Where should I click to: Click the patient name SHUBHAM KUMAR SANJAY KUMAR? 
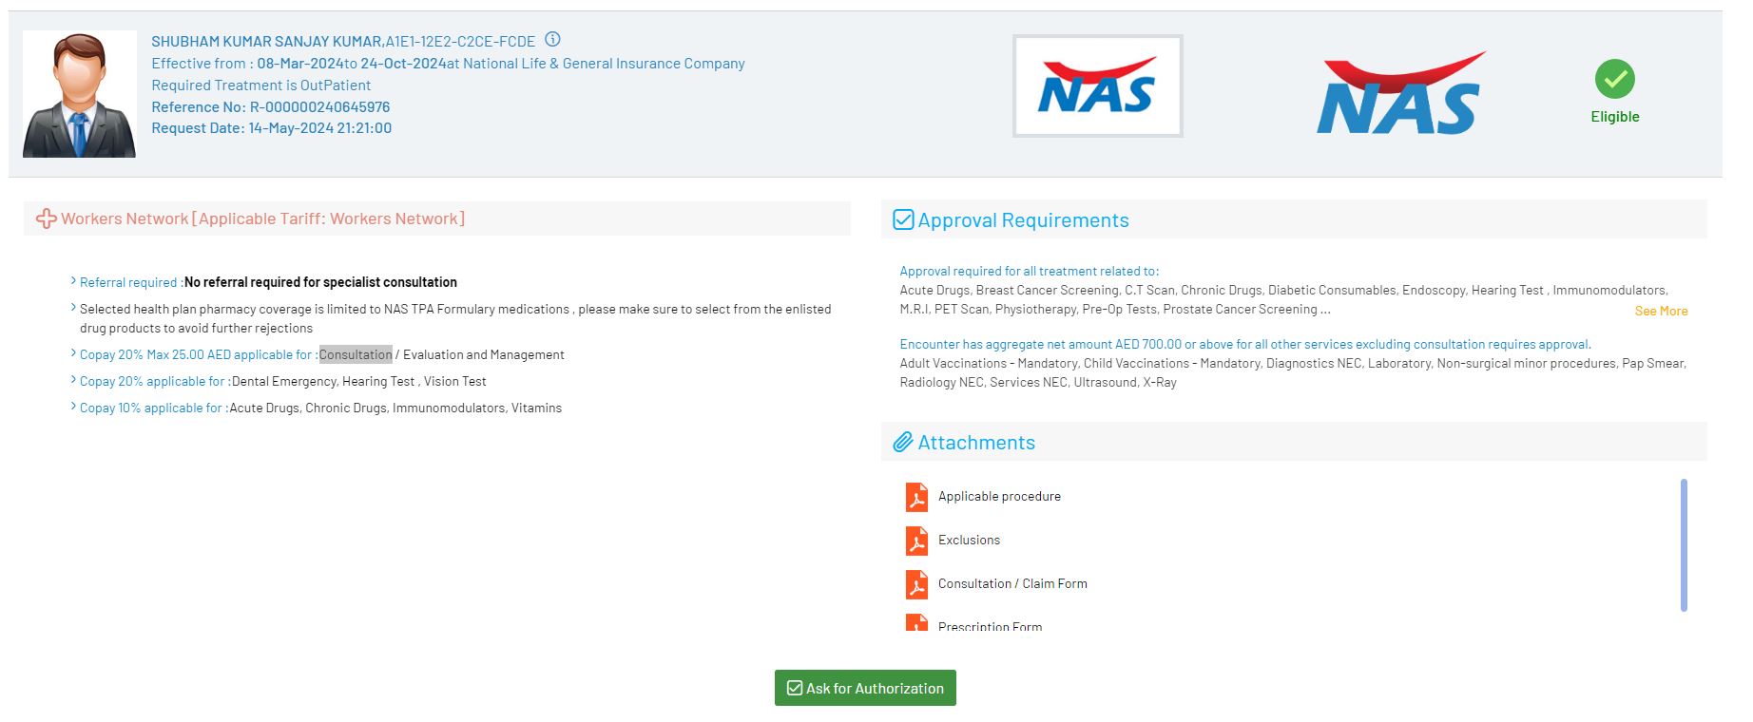coord(266,42)
